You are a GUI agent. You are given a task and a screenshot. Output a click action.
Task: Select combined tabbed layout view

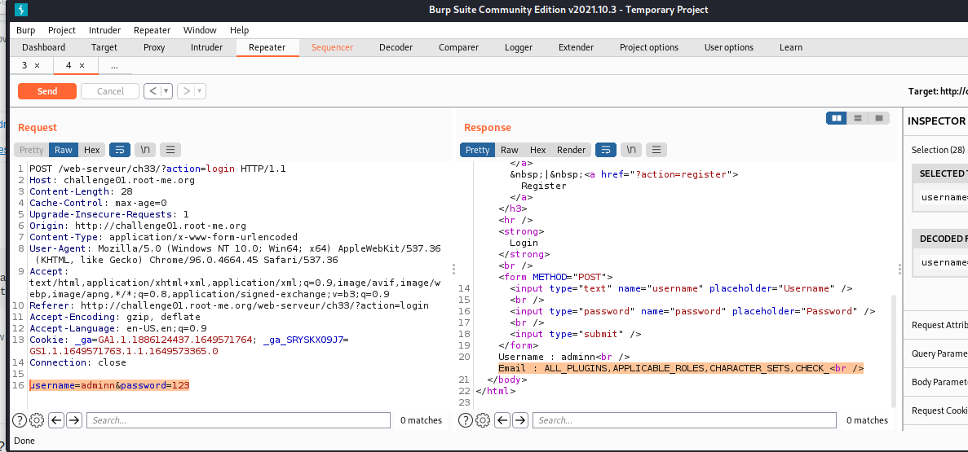point(879,118)
